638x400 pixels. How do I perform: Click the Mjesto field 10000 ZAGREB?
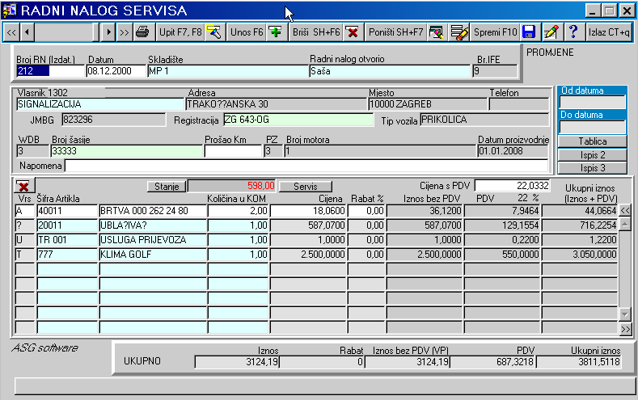[428, 104]
